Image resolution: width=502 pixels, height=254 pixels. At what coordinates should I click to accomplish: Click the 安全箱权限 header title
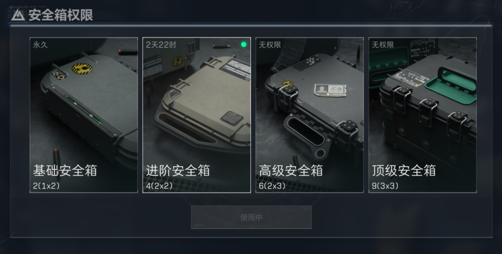pos(60,15)
